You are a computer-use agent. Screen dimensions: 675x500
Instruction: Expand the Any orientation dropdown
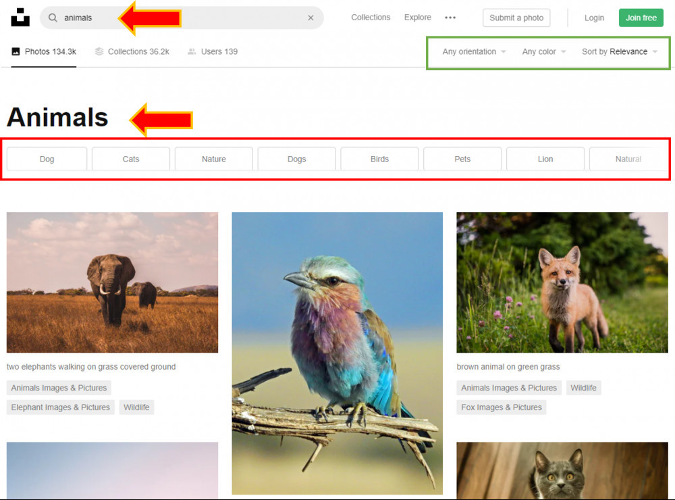474,52
